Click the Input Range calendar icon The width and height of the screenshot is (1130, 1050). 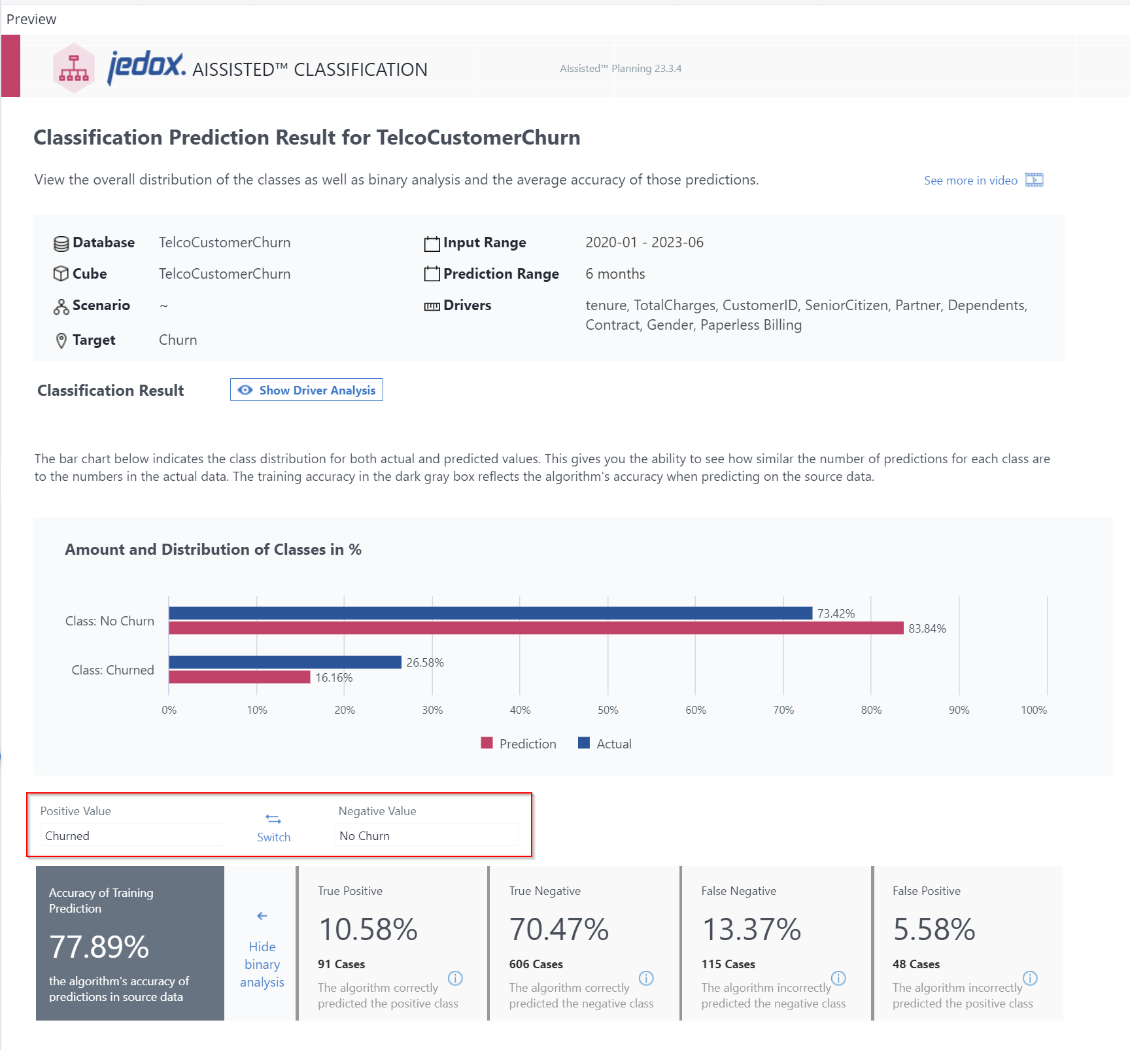(x=432, y=243)
